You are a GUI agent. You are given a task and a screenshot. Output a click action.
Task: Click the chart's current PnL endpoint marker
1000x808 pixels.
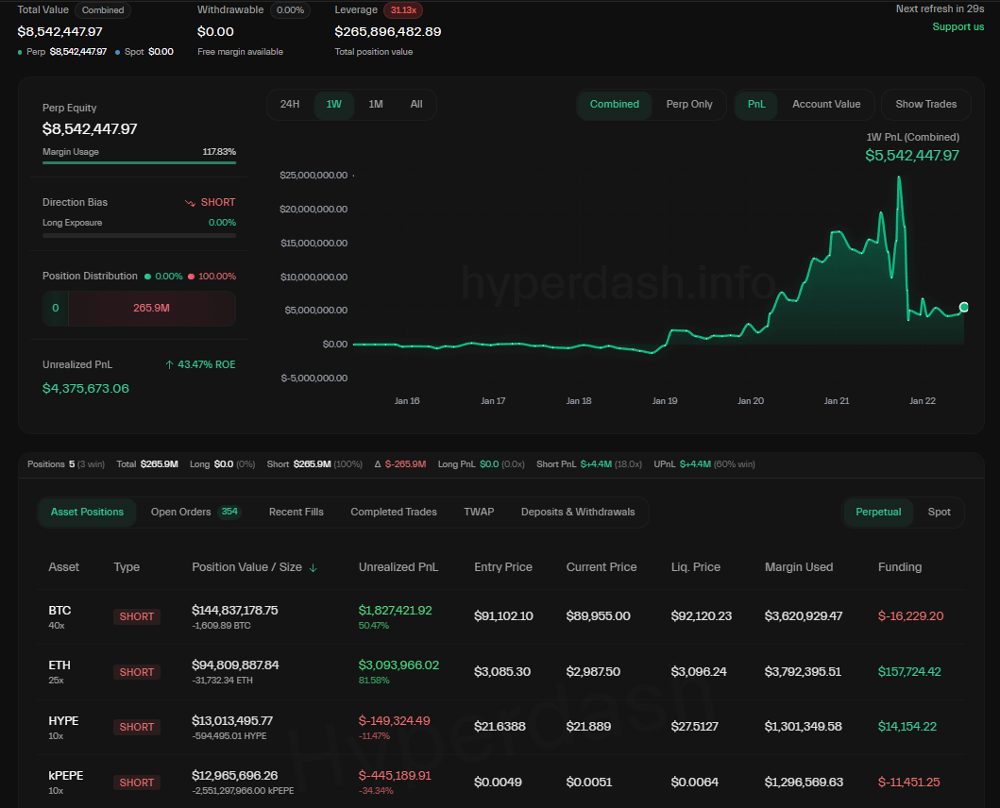click(964, 308)
